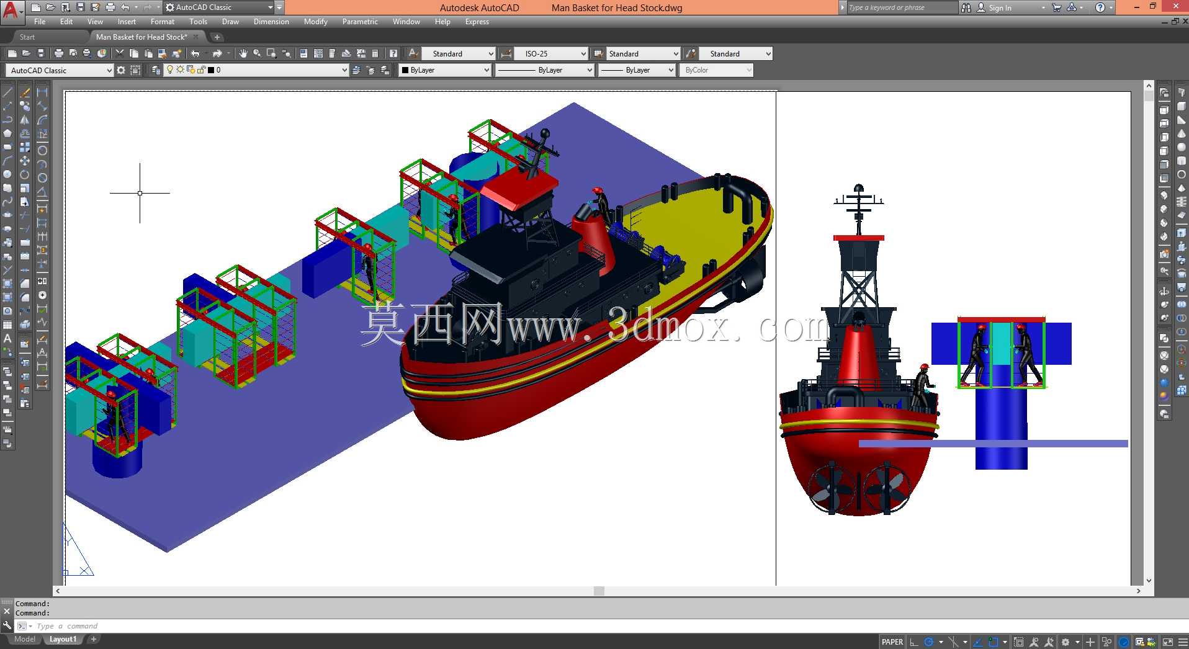Image resolution: width=1189 pixels, height=649 pixels.
Task: Open the Help question-mark icon
Action: point(393,53)
